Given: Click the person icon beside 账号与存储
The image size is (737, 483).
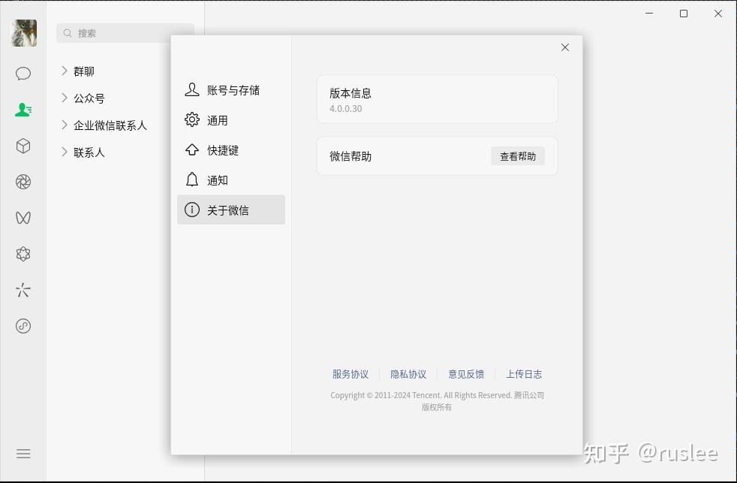Looking at the screenshot, I should point(192,89).
